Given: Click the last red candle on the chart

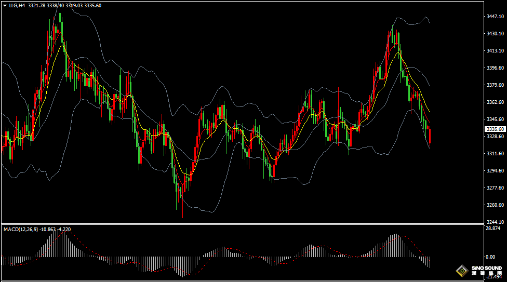Looking at the screenshot, I should click(430, 137).
